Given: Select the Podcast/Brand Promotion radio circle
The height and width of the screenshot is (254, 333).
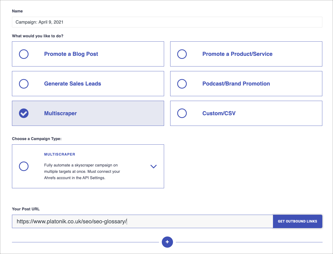Looking at the screenshot, I should (x=182, y=84).
